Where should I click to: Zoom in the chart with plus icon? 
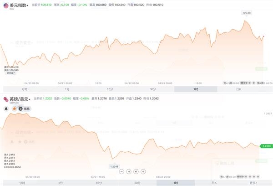point(143,171)
